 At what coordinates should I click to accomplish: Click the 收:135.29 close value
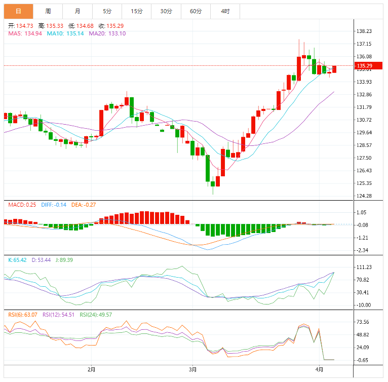(x=111, y=26)
